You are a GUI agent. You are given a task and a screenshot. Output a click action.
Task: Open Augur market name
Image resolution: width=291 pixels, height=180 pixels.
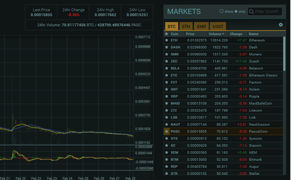(x=254, y=167)
